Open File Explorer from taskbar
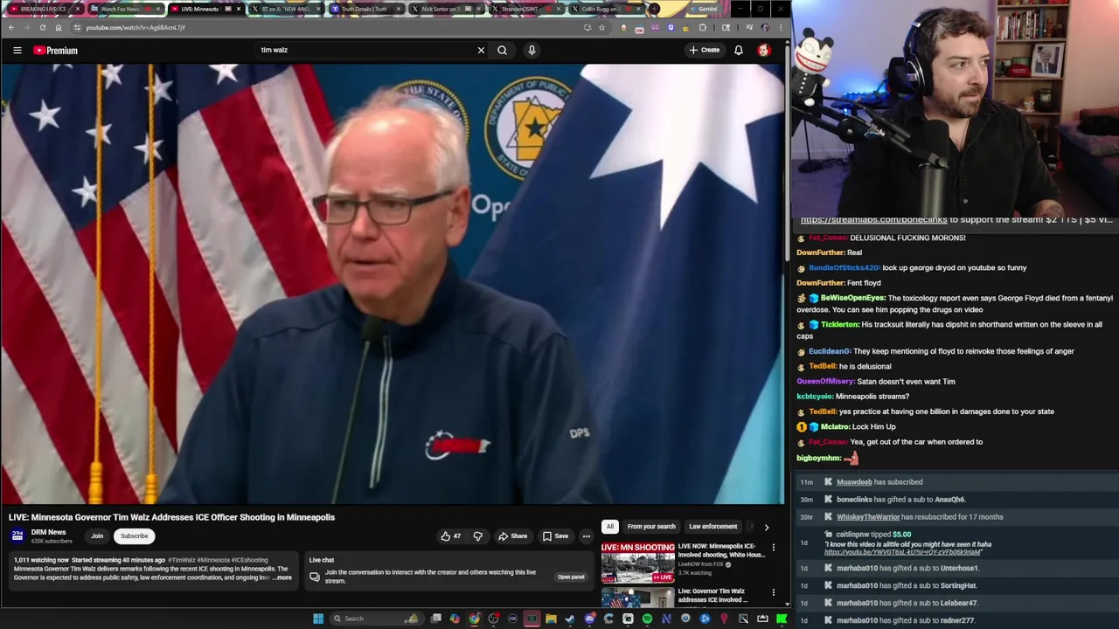This screenshot has height=629, width=1119. pos(551,619)
